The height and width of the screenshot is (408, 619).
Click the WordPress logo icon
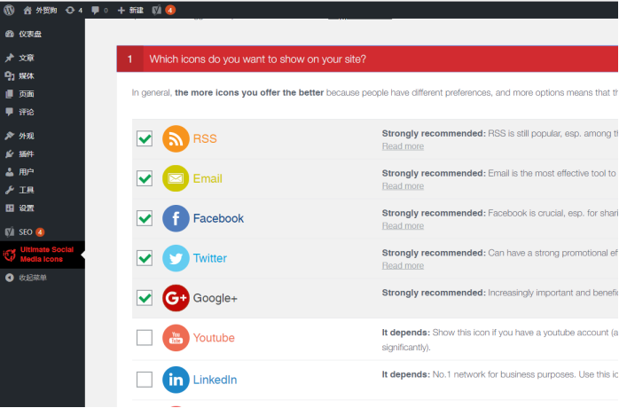pyautogui.click(x=10, y=10)
